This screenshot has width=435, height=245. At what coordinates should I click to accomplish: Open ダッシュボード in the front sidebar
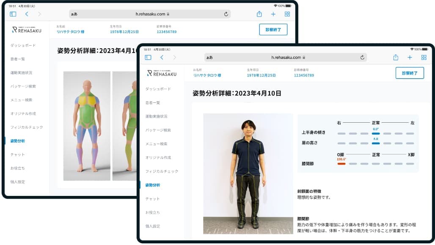(x=158, y=89)
